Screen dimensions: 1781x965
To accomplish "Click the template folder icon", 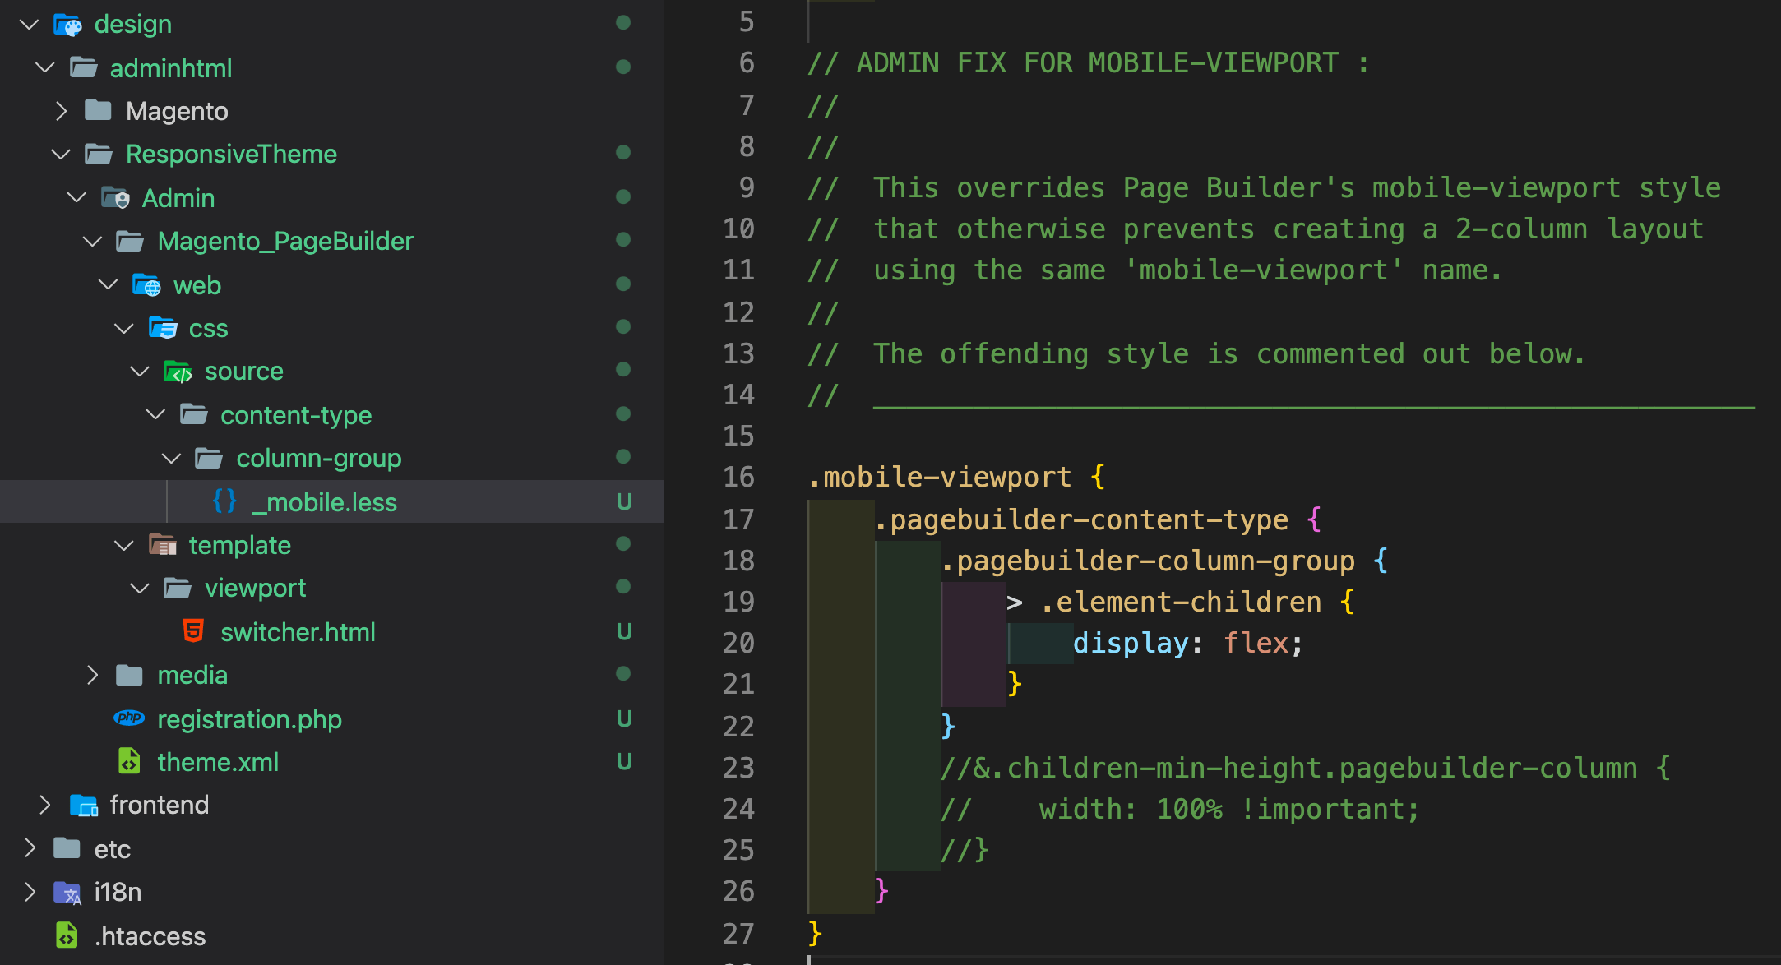I will point(162,544).
